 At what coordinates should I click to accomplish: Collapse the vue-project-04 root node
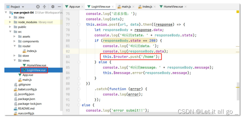[x=6, y=13]
